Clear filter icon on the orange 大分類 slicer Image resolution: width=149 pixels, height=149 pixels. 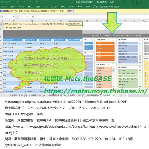pos(113,40)
